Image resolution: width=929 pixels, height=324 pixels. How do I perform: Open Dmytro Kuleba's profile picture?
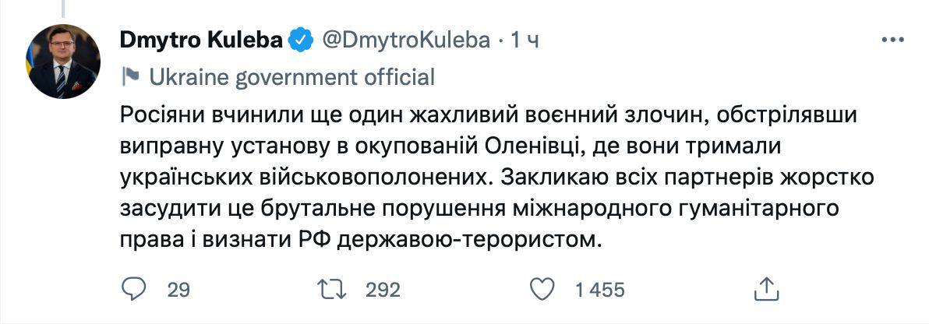point(62,62)
